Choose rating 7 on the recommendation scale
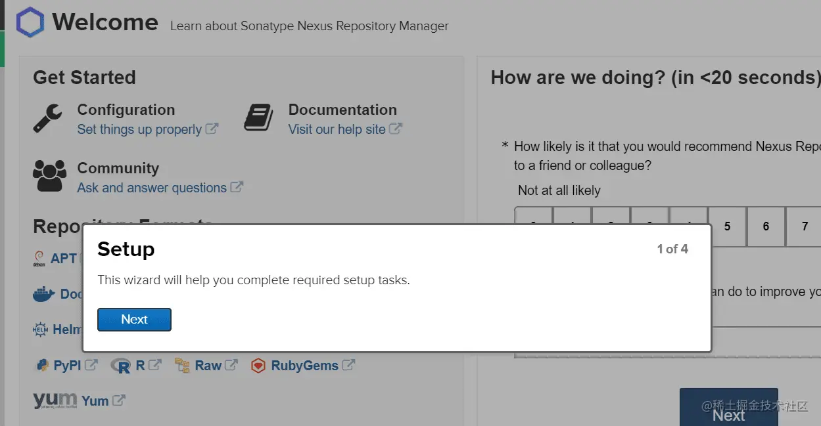The width and height of the screenshot is (821, 426). pyautogui.click(x=805, y=226)
